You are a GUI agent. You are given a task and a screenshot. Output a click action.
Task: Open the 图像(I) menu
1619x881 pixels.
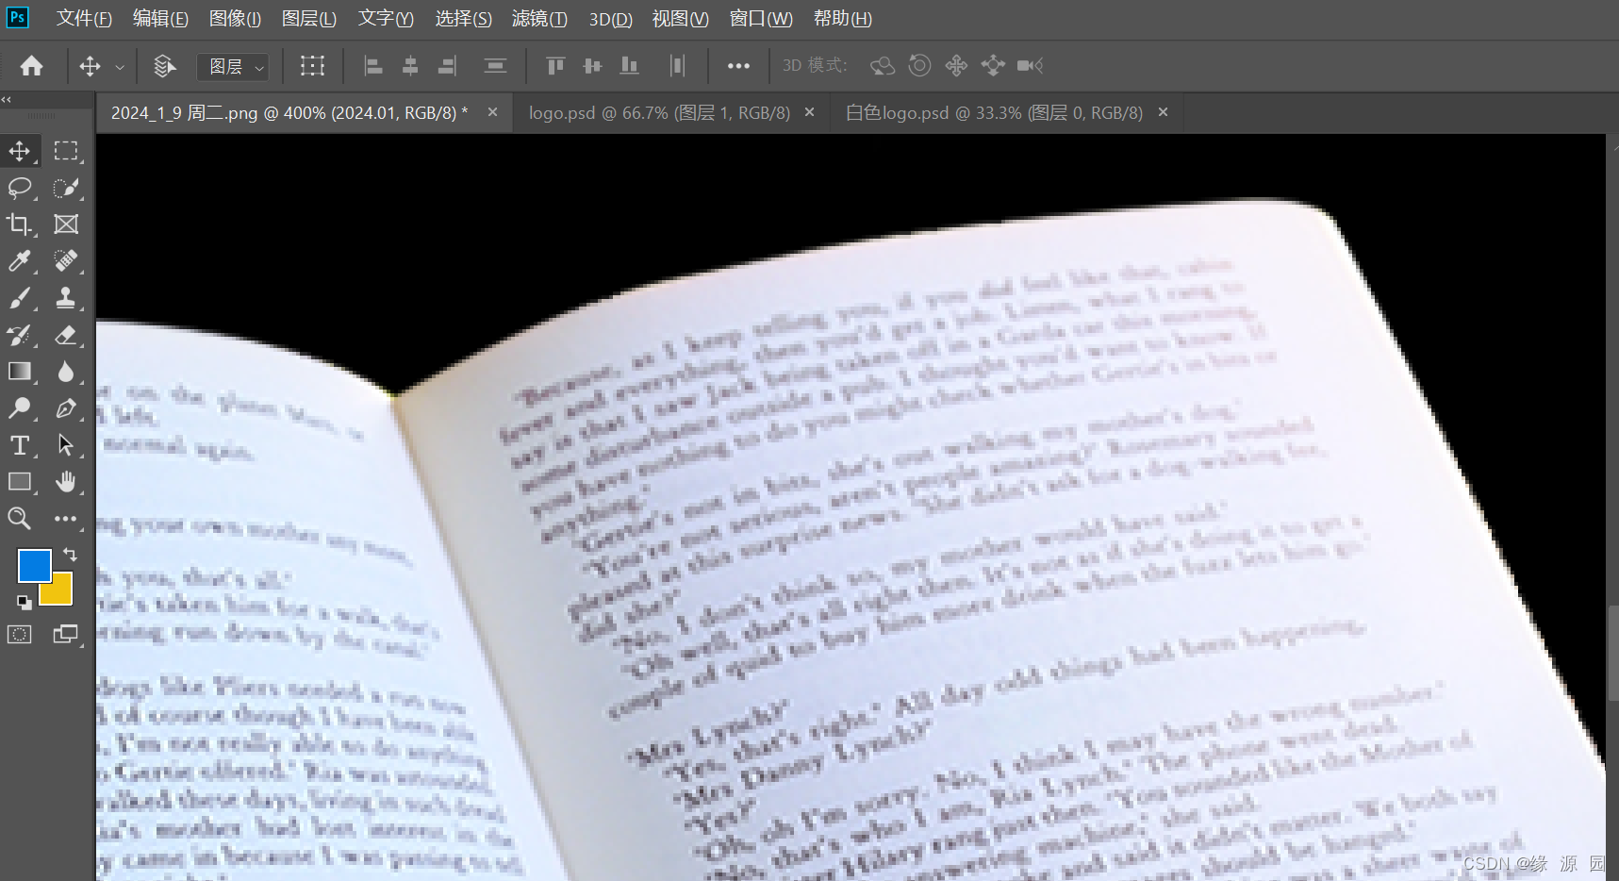[x=235, y=19]
